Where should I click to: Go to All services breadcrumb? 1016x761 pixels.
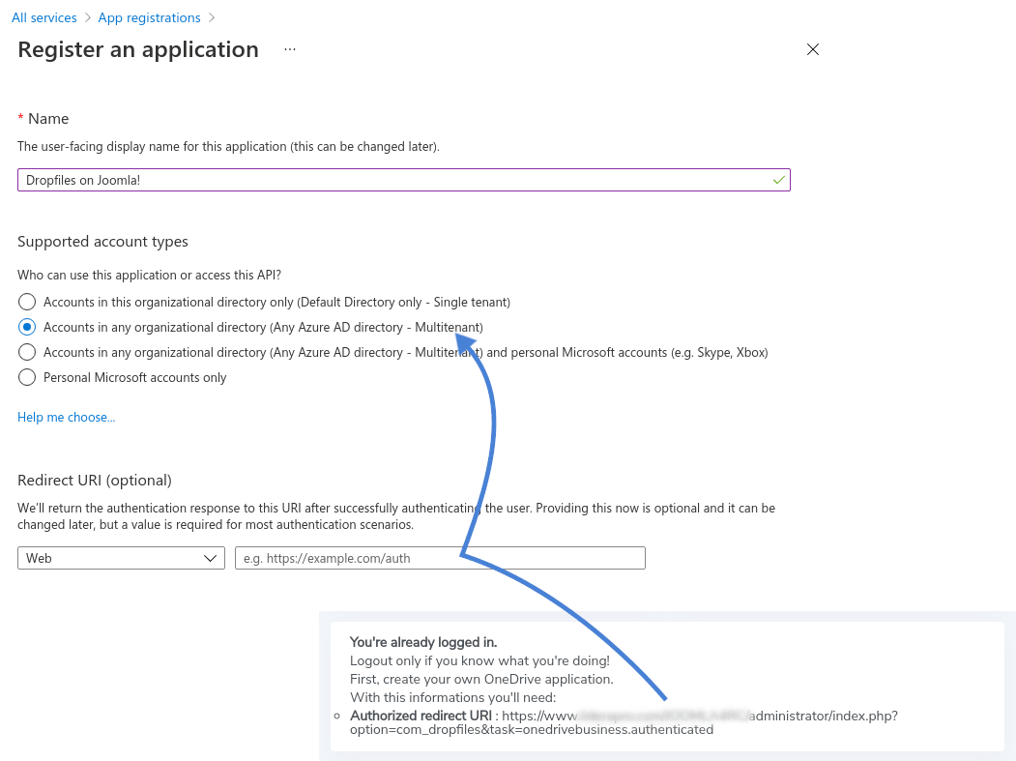click(x=44, y=17)
